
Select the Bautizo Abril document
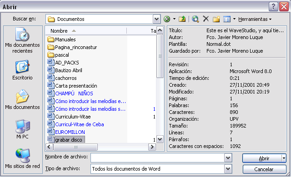point(65,70)
